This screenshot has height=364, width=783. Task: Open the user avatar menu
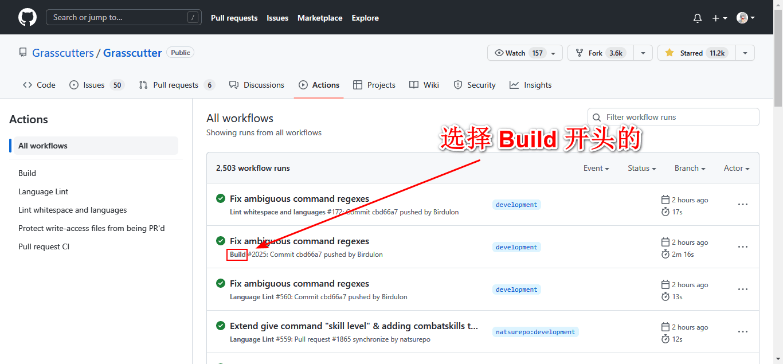[x=745, y=18]
